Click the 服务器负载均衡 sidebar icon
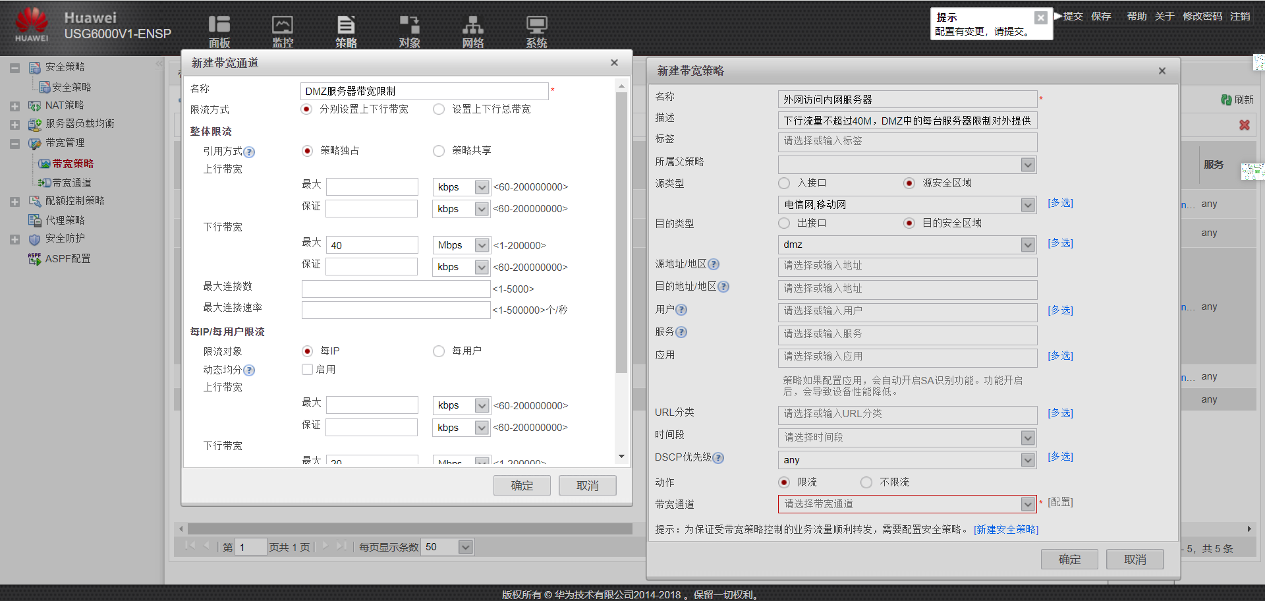This screenshot has width=1265, height=601. coord(35,124)
